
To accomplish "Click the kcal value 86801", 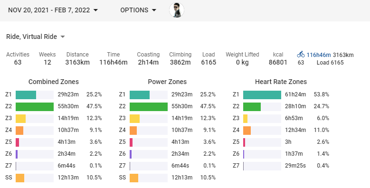I will [278, 62].
